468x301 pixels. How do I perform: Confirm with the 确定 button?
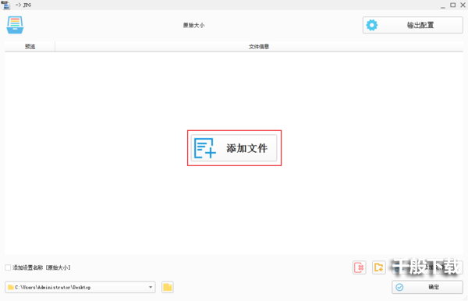(427, 287)
